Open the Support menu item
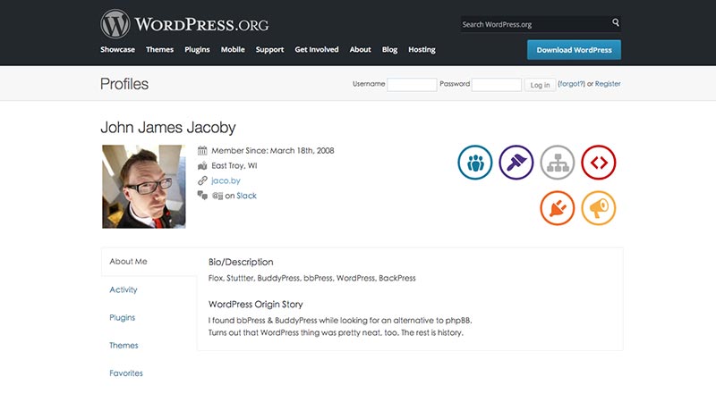Screen dimensions: 716x402 [269, 49]
